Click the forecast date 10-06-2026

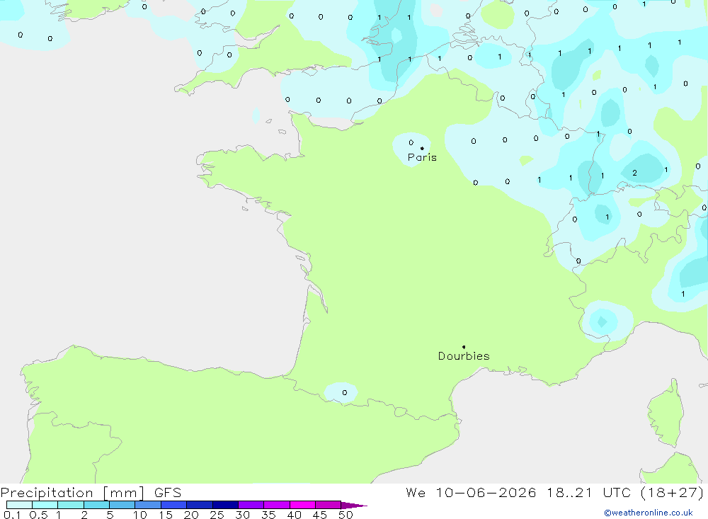tap(486, 492)
